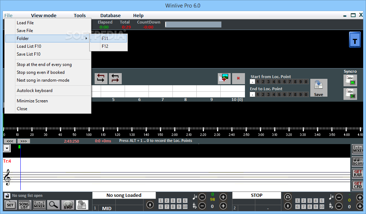Open the View mode menu
The height and width of the screenshot is (214, 366).
point(44,16)
